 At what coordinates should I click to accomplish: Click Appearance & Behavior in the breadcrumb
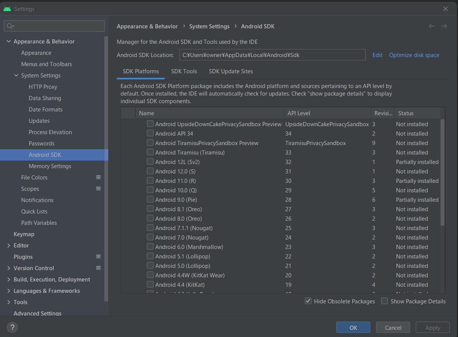coord(147,26)
